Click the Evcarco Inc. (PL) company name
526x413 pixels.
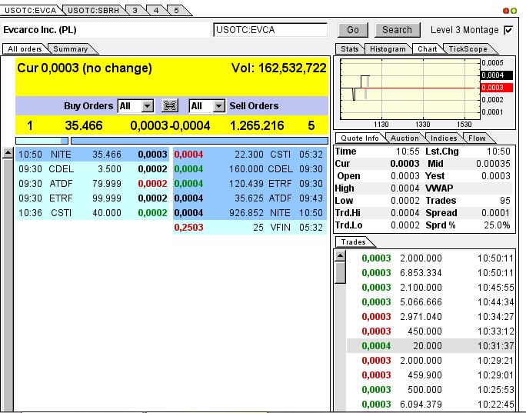coord(40,30)
